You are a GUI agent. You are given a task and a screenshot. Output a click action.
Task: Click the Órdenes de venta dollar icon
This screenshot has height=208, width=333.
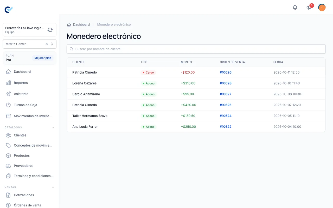(x=8, y=205)
